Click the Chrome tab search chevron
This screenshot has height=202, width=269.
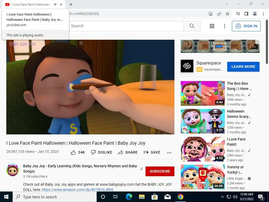tap(227, 4)
